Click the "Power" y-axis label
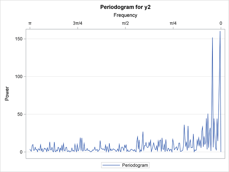The height and width of the screenshot is (172, 229). 7,93
